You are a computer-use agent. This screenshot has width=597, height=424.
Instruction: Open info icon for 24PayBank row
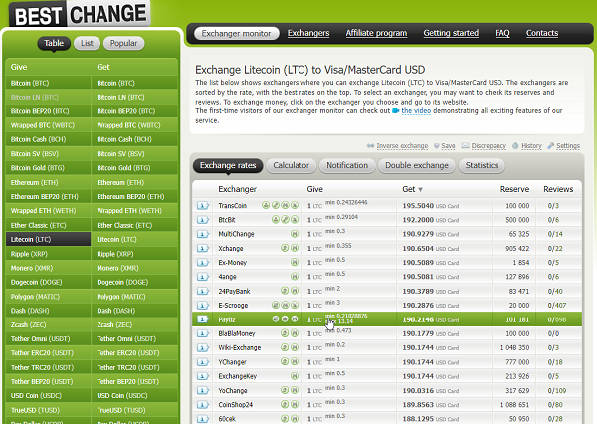203,291
